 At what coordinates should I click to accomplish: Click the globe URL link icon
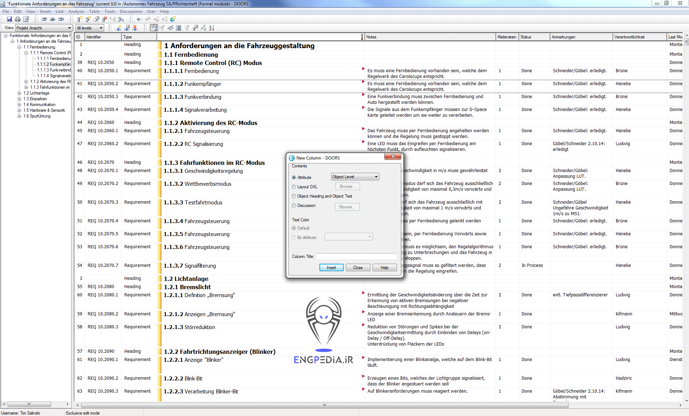pos(173,19)
